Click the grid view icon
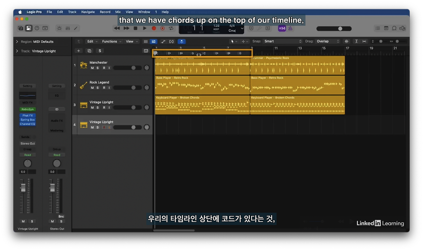The height and width of the screenshot is (250, 423). [145, 41]
